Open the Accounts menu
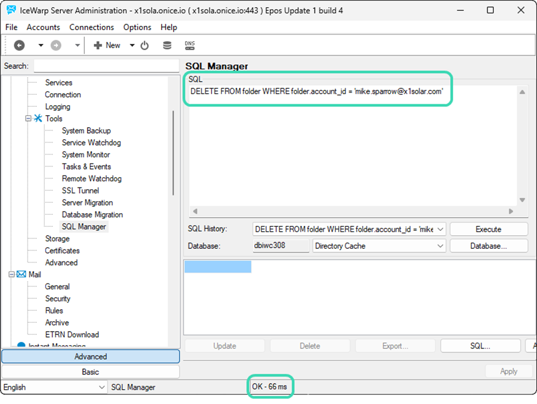 43,27
